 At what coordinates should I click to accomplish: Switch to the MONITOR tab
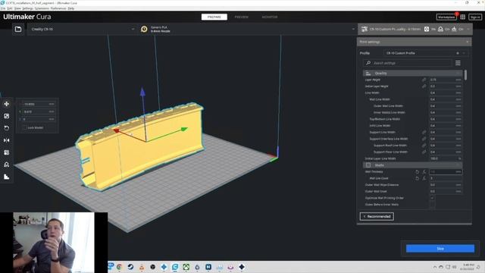pos(270,17)
